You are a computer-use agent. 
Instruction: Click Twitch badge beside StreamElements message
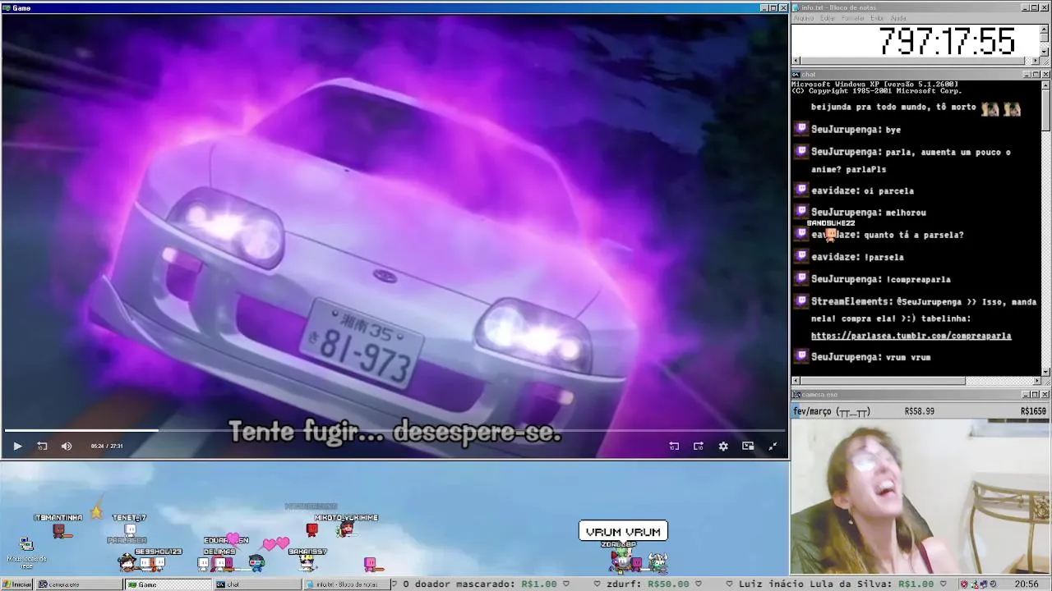[x=801, y=301]
